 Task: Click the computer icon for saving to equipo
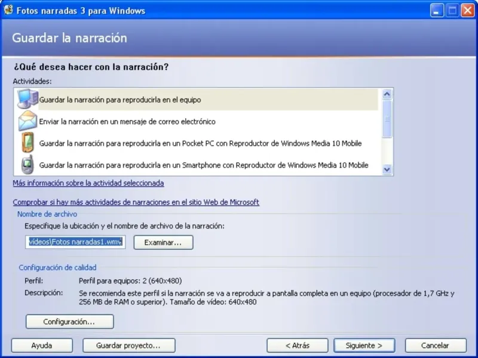click(27, 99)
